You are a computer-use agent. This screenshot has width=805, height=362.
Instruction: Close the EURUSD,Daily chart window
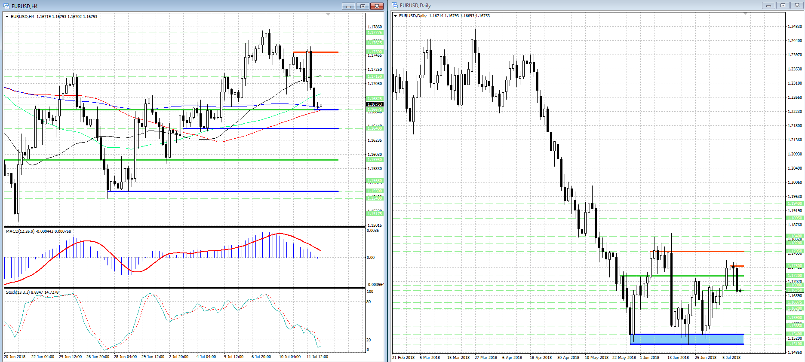[x=797, y=5]
